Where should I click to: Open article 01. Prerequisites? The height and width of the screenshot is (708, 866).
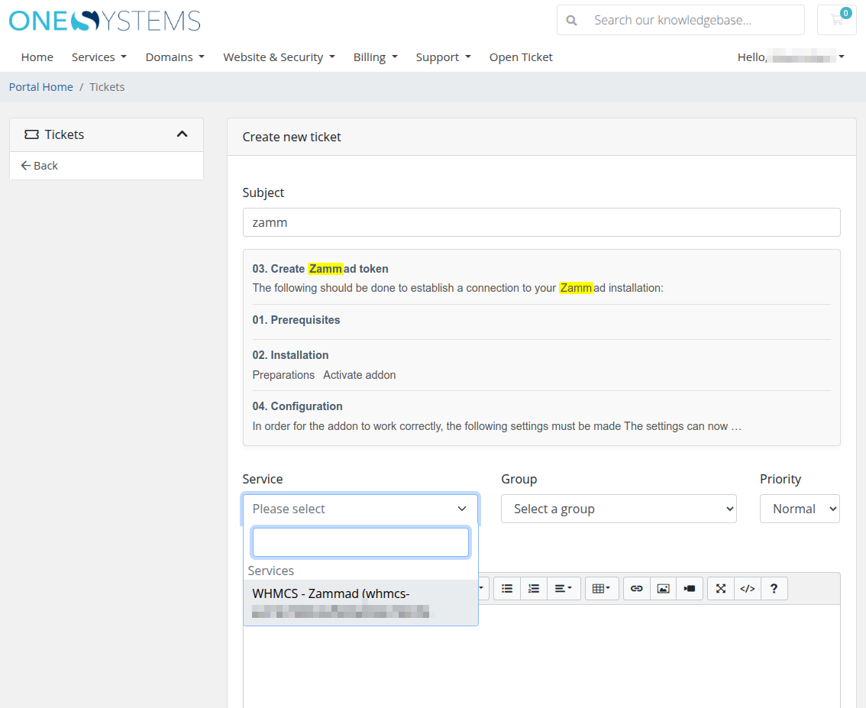click(x=296, y=320)
